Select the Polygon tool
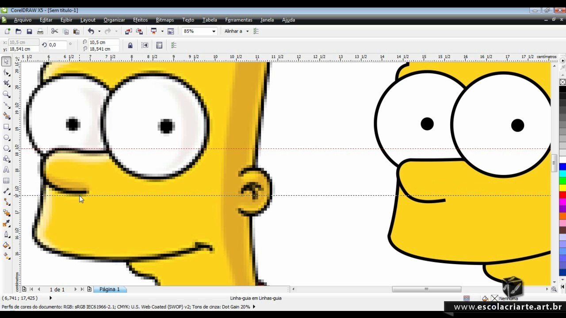This screenshot has width=566, height=318. click(6, 148)
